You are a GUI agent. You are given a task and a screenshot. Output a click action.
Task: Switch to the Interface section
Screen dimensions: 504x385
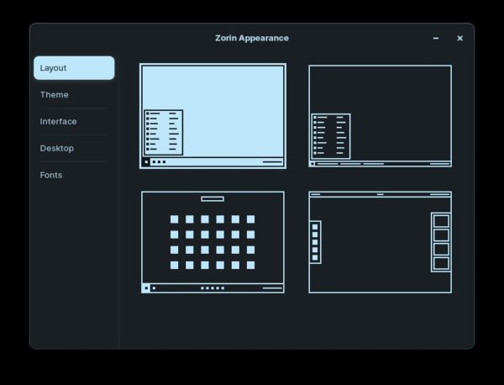pyautogui.click(x=74, y=122)
